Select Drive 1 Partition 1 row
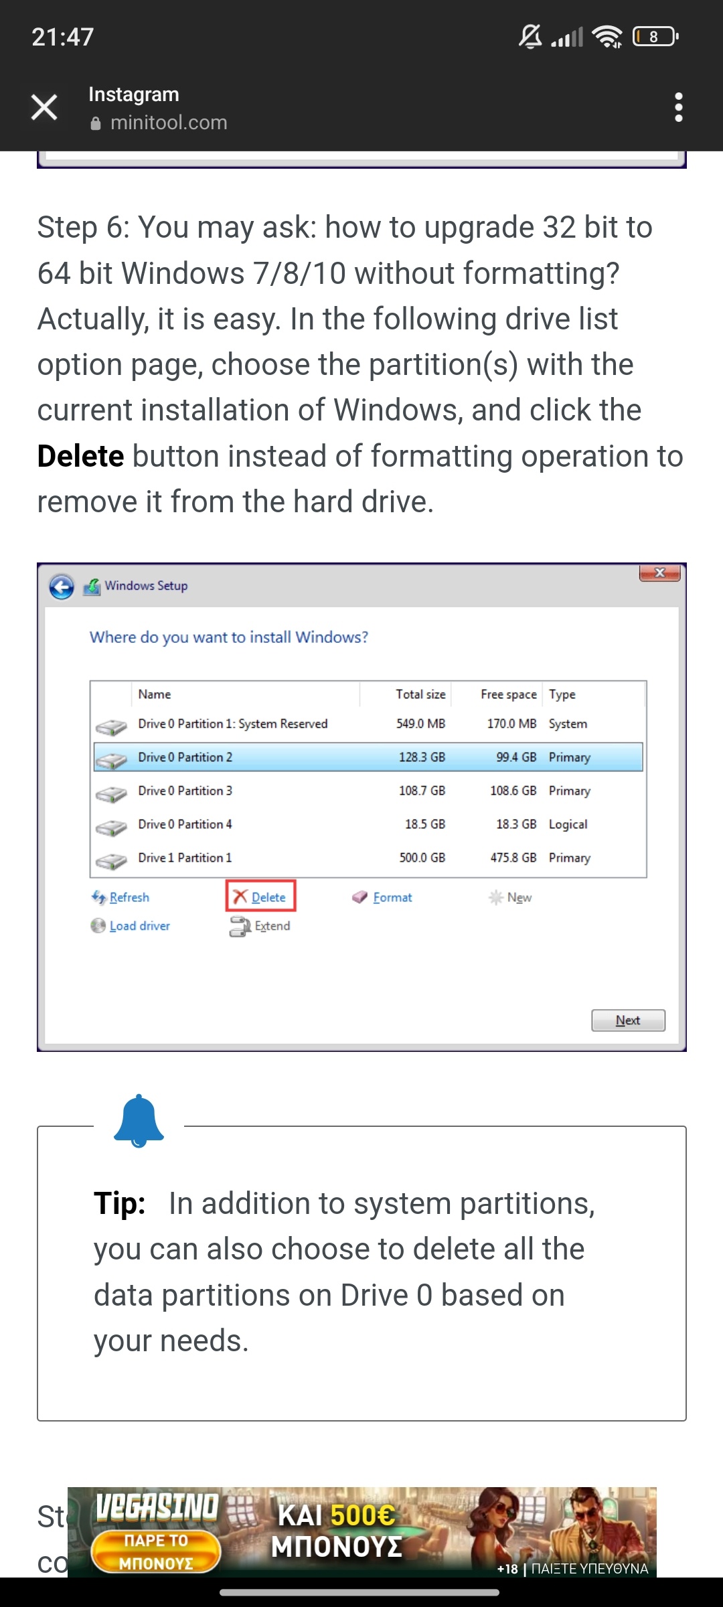The width and height of the screenshot is (723, 1607). point(368,858)
